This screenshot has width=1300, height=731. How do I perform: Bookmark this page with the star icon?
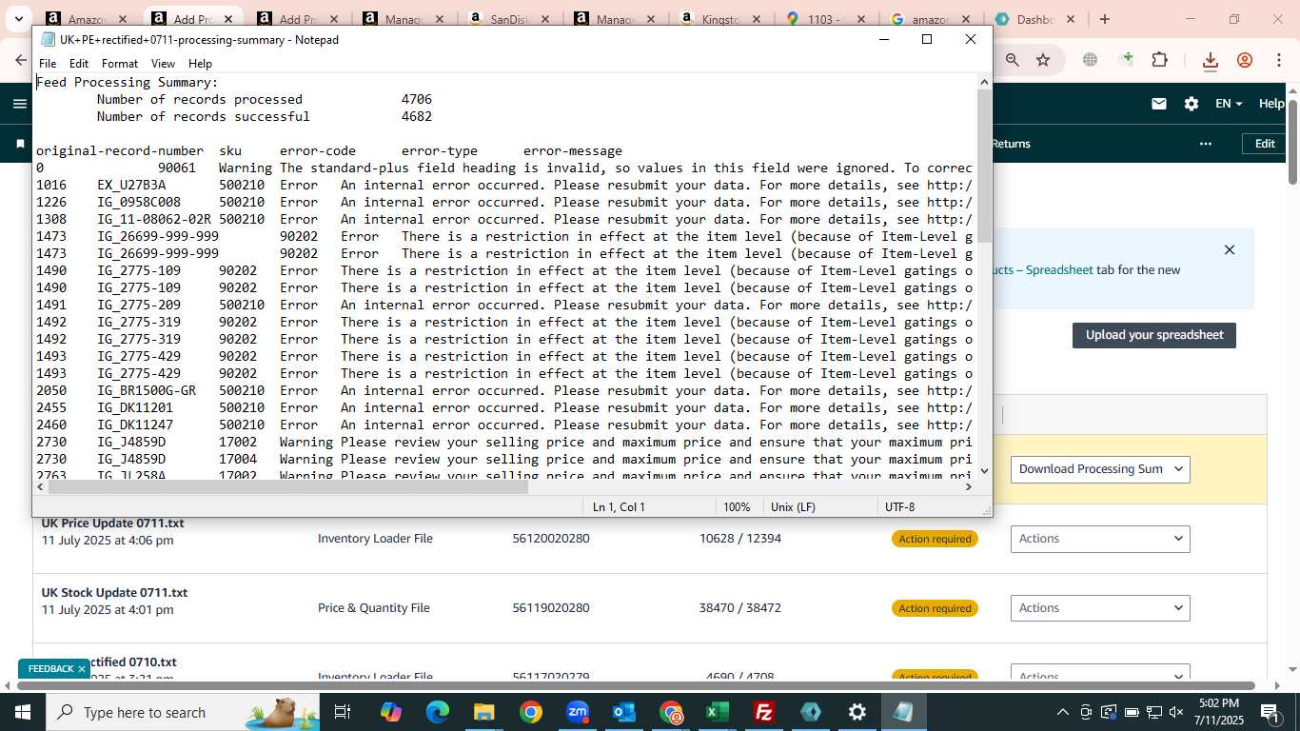(x=1043, y=60)
